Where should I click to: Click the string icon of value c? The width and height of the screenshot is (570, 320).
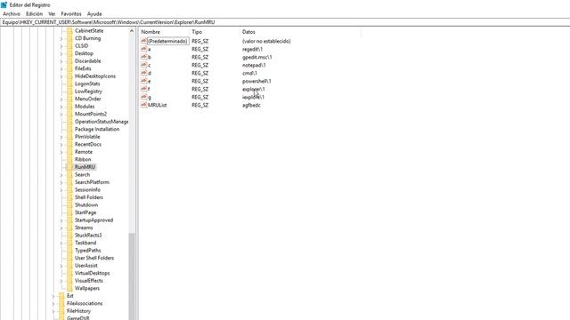point(144,65)
